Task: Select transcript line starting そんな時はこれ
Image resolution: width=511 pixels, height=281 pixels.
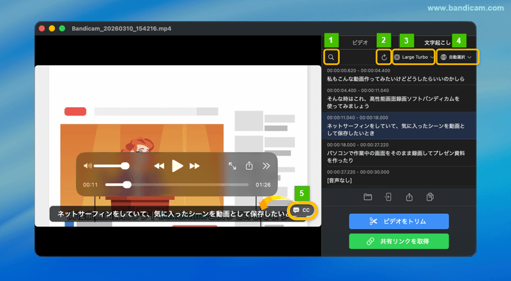Action: point(399,99)
